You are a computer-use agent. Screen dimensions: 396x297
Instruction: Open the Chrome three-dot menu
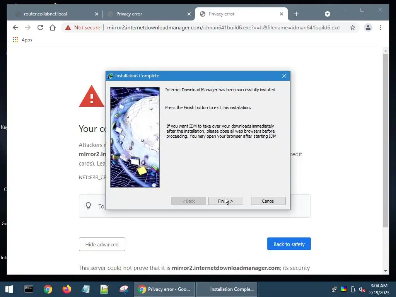click(x=381, y=27)
